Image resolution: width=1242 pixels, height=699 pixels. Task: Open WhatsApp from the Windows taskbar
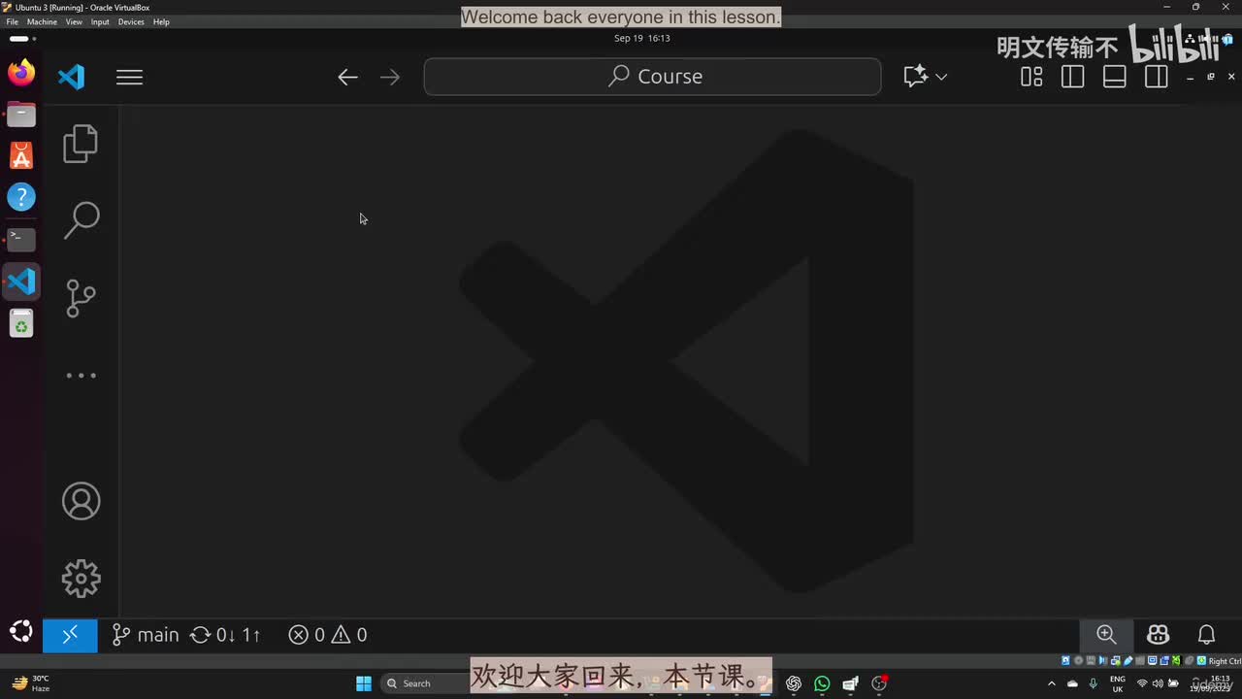[x=823, y=683]
